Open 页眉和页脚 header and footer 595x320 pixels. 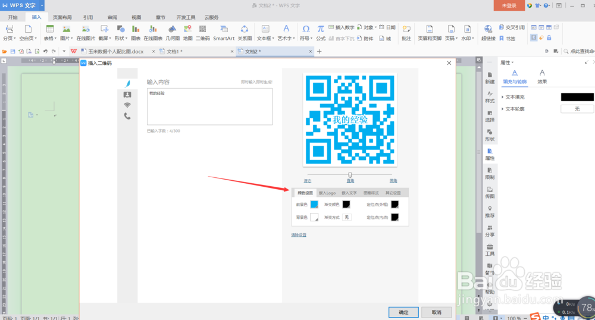430,33
